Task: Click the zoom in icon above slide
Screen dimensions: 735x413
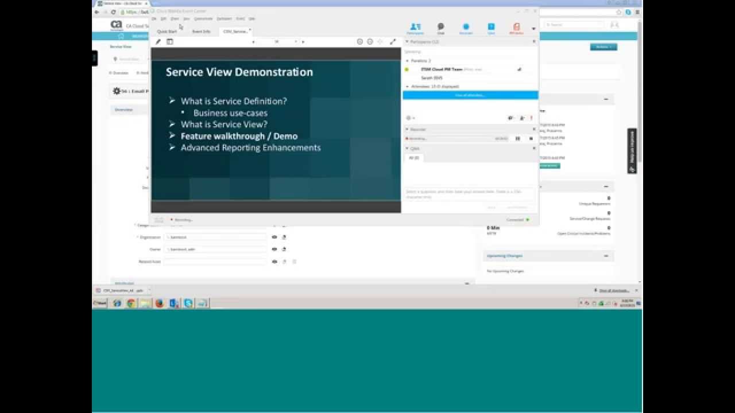Action: (x=360, y=41)
